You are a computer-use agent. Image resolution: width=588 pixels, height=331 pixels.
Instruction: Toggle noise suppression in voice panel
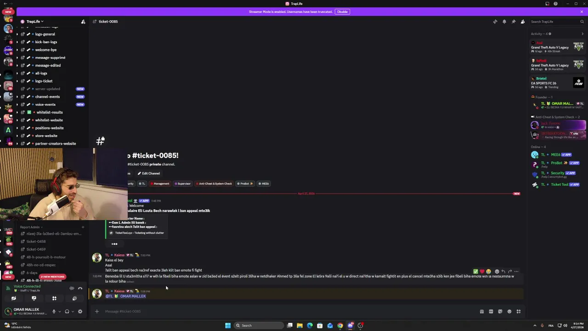[72, 288]
